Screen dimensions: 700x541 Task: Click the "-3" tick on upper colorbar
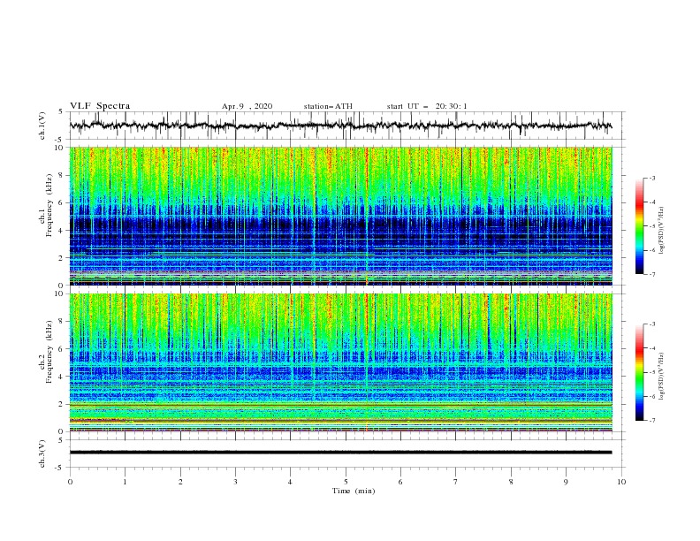pos(652,178)
